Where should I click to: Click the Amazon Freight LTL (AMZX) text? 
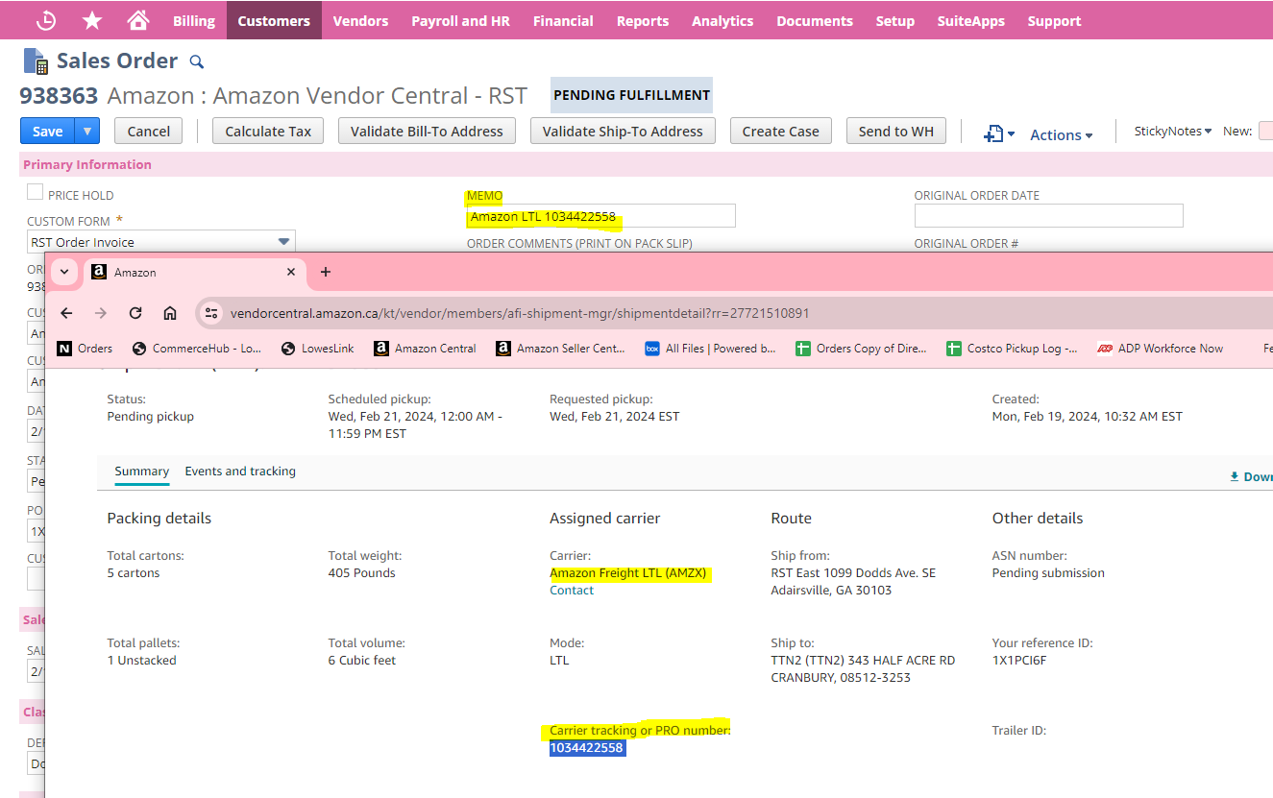coord(628,573)
